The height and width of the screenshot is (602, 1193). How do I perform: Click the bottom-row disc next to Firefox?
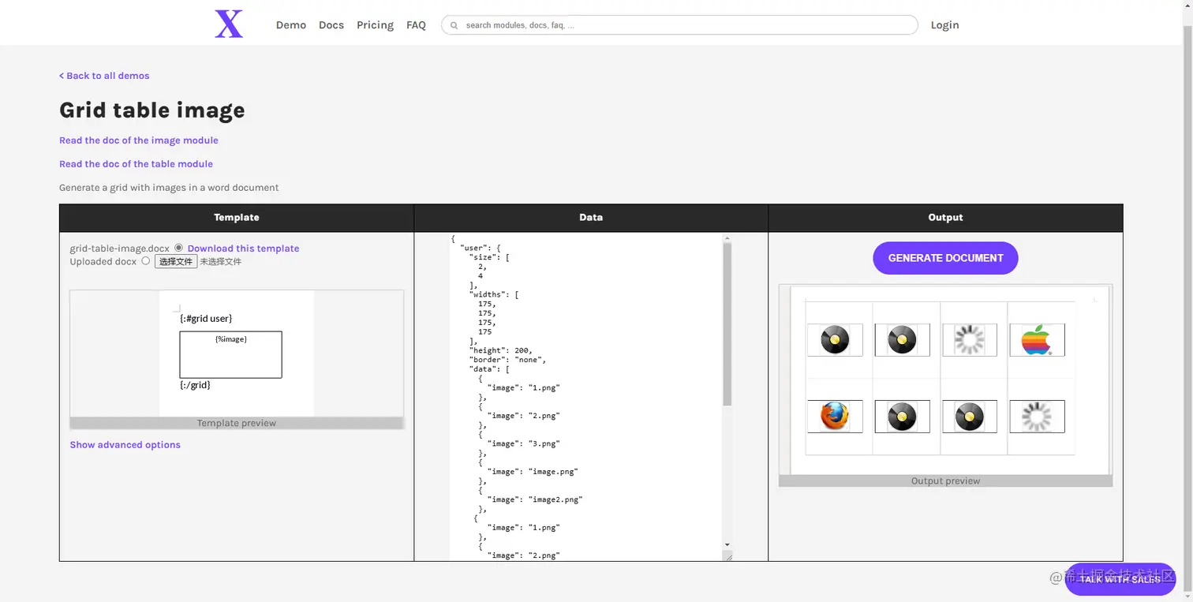[x=902, y=417]
